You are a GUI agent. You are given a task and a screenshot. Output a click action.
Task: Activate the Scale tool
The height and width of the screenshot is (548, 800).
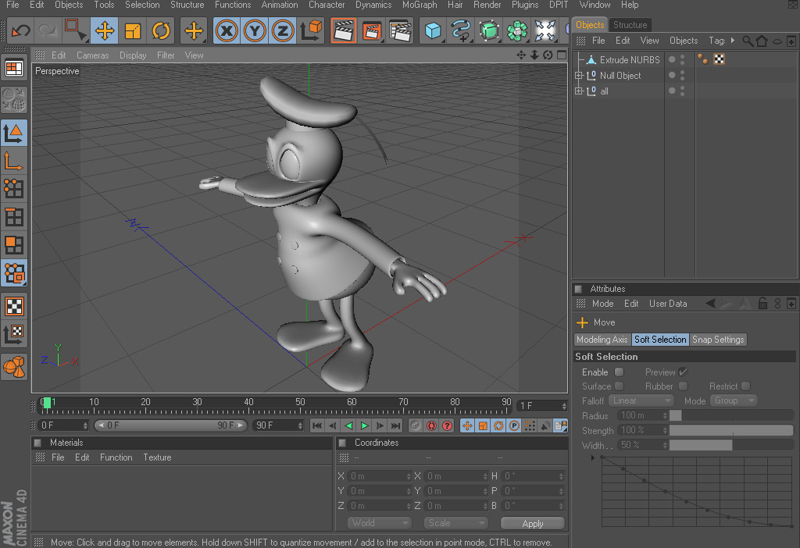133,31
